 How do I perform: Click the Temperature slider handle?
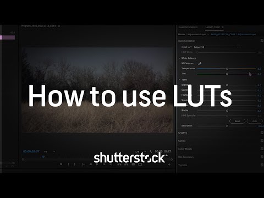pos(227,69)
